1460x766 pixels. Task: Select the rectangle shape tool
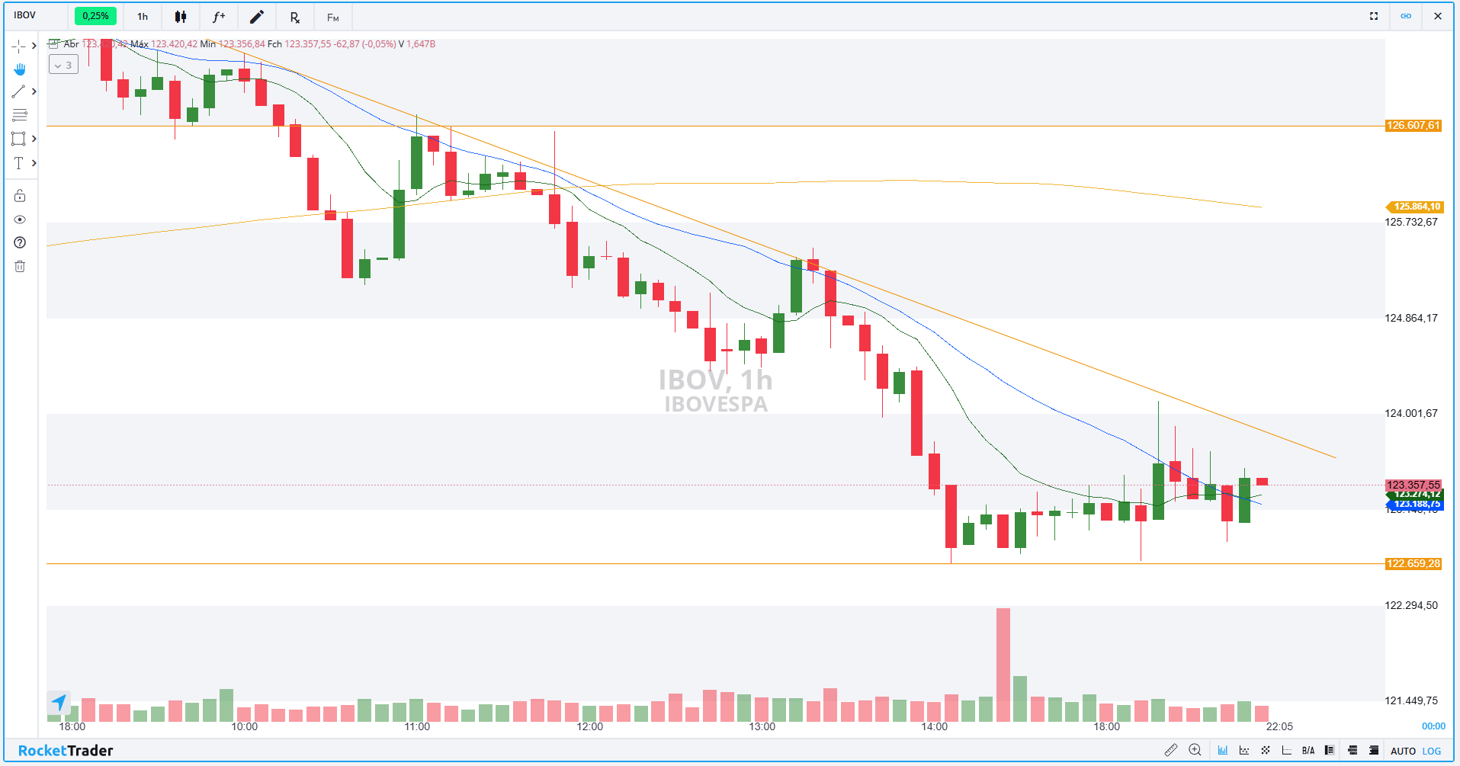click(18, 139)
